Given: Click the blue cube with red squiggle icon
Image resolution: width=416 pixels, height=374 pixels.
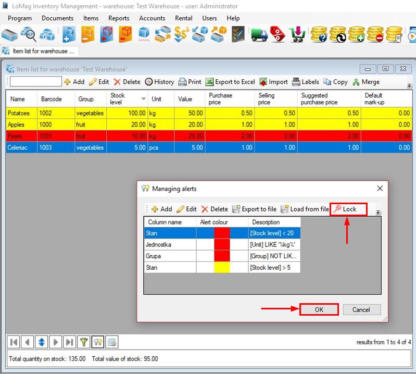Looking at the screenshot, I should [144, 34].
